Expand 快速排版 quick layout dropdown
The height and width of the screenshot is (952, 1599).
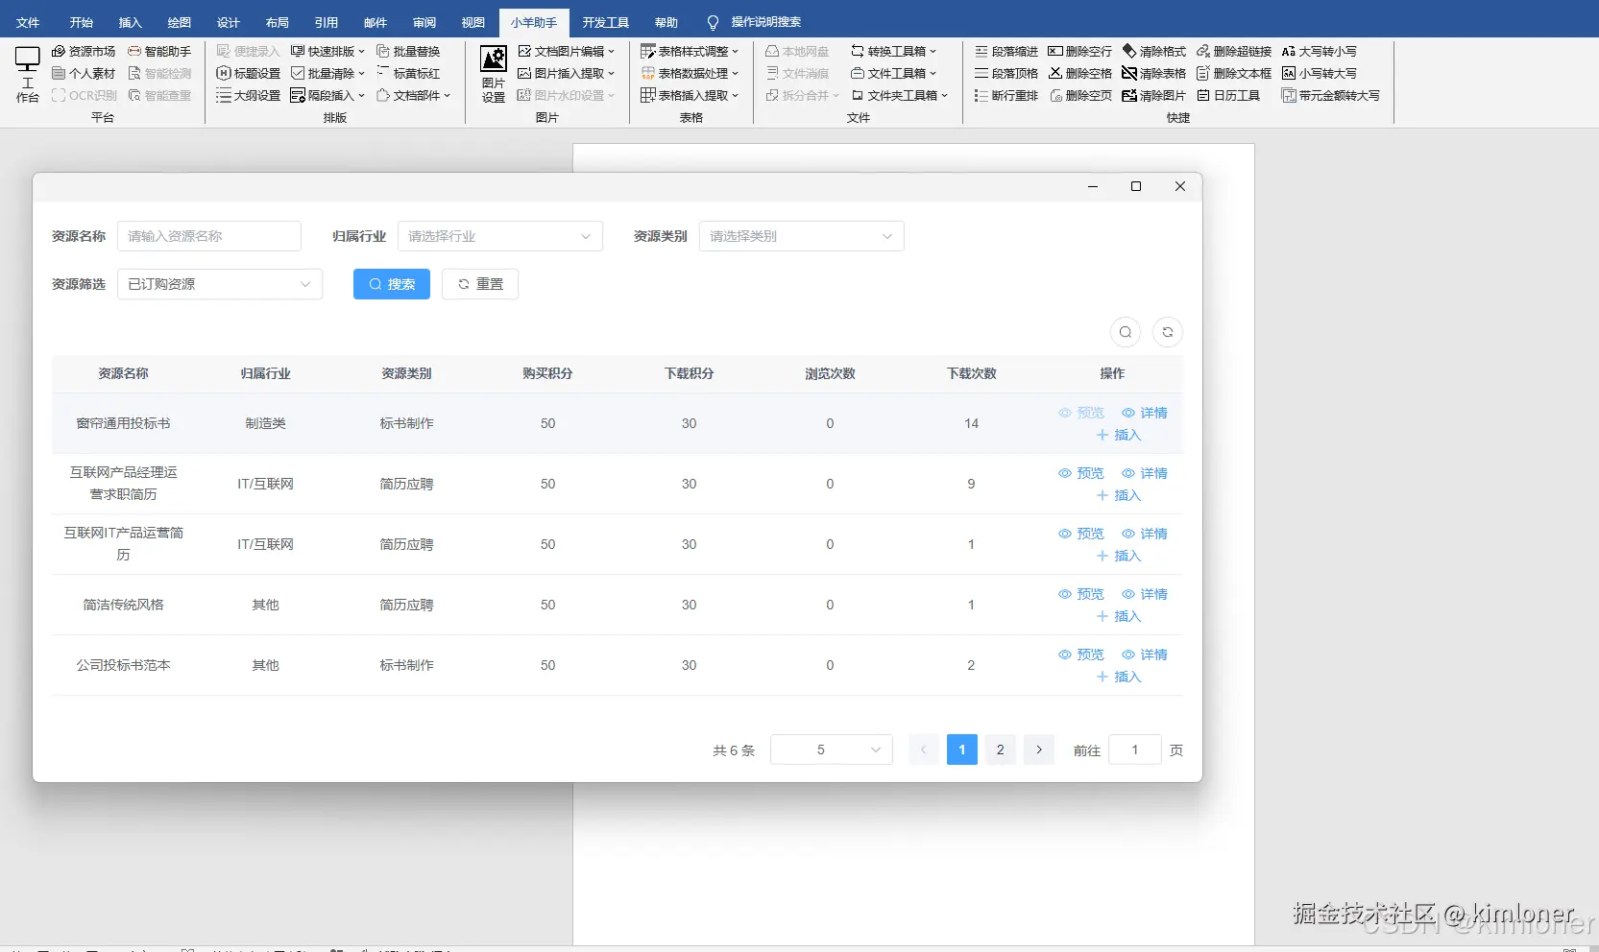(328, 51)
